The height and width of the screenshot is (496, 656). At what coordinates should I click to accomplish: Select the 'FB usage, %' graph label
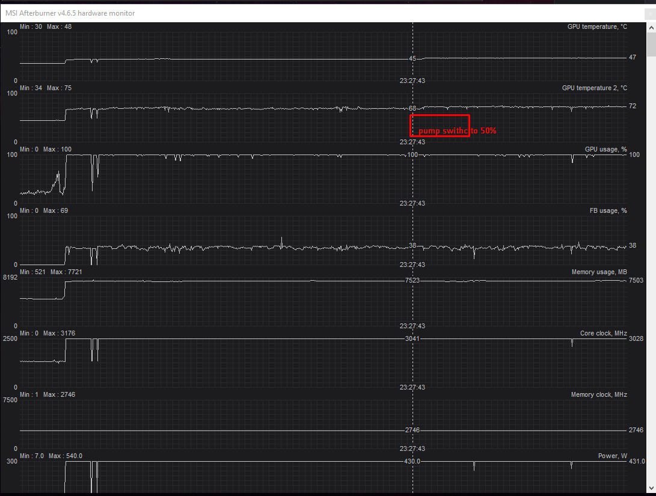click(x=608, y=211)
